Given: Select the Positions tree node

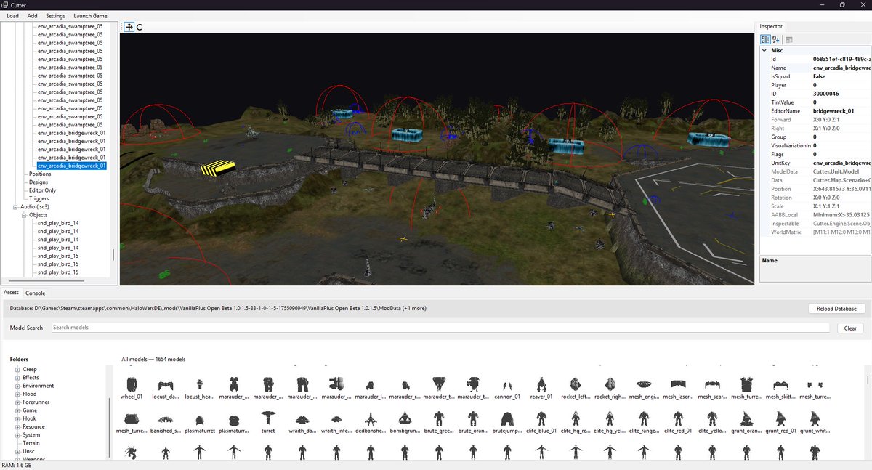Looking at the screenshot, I should click(x=40, y=174).
